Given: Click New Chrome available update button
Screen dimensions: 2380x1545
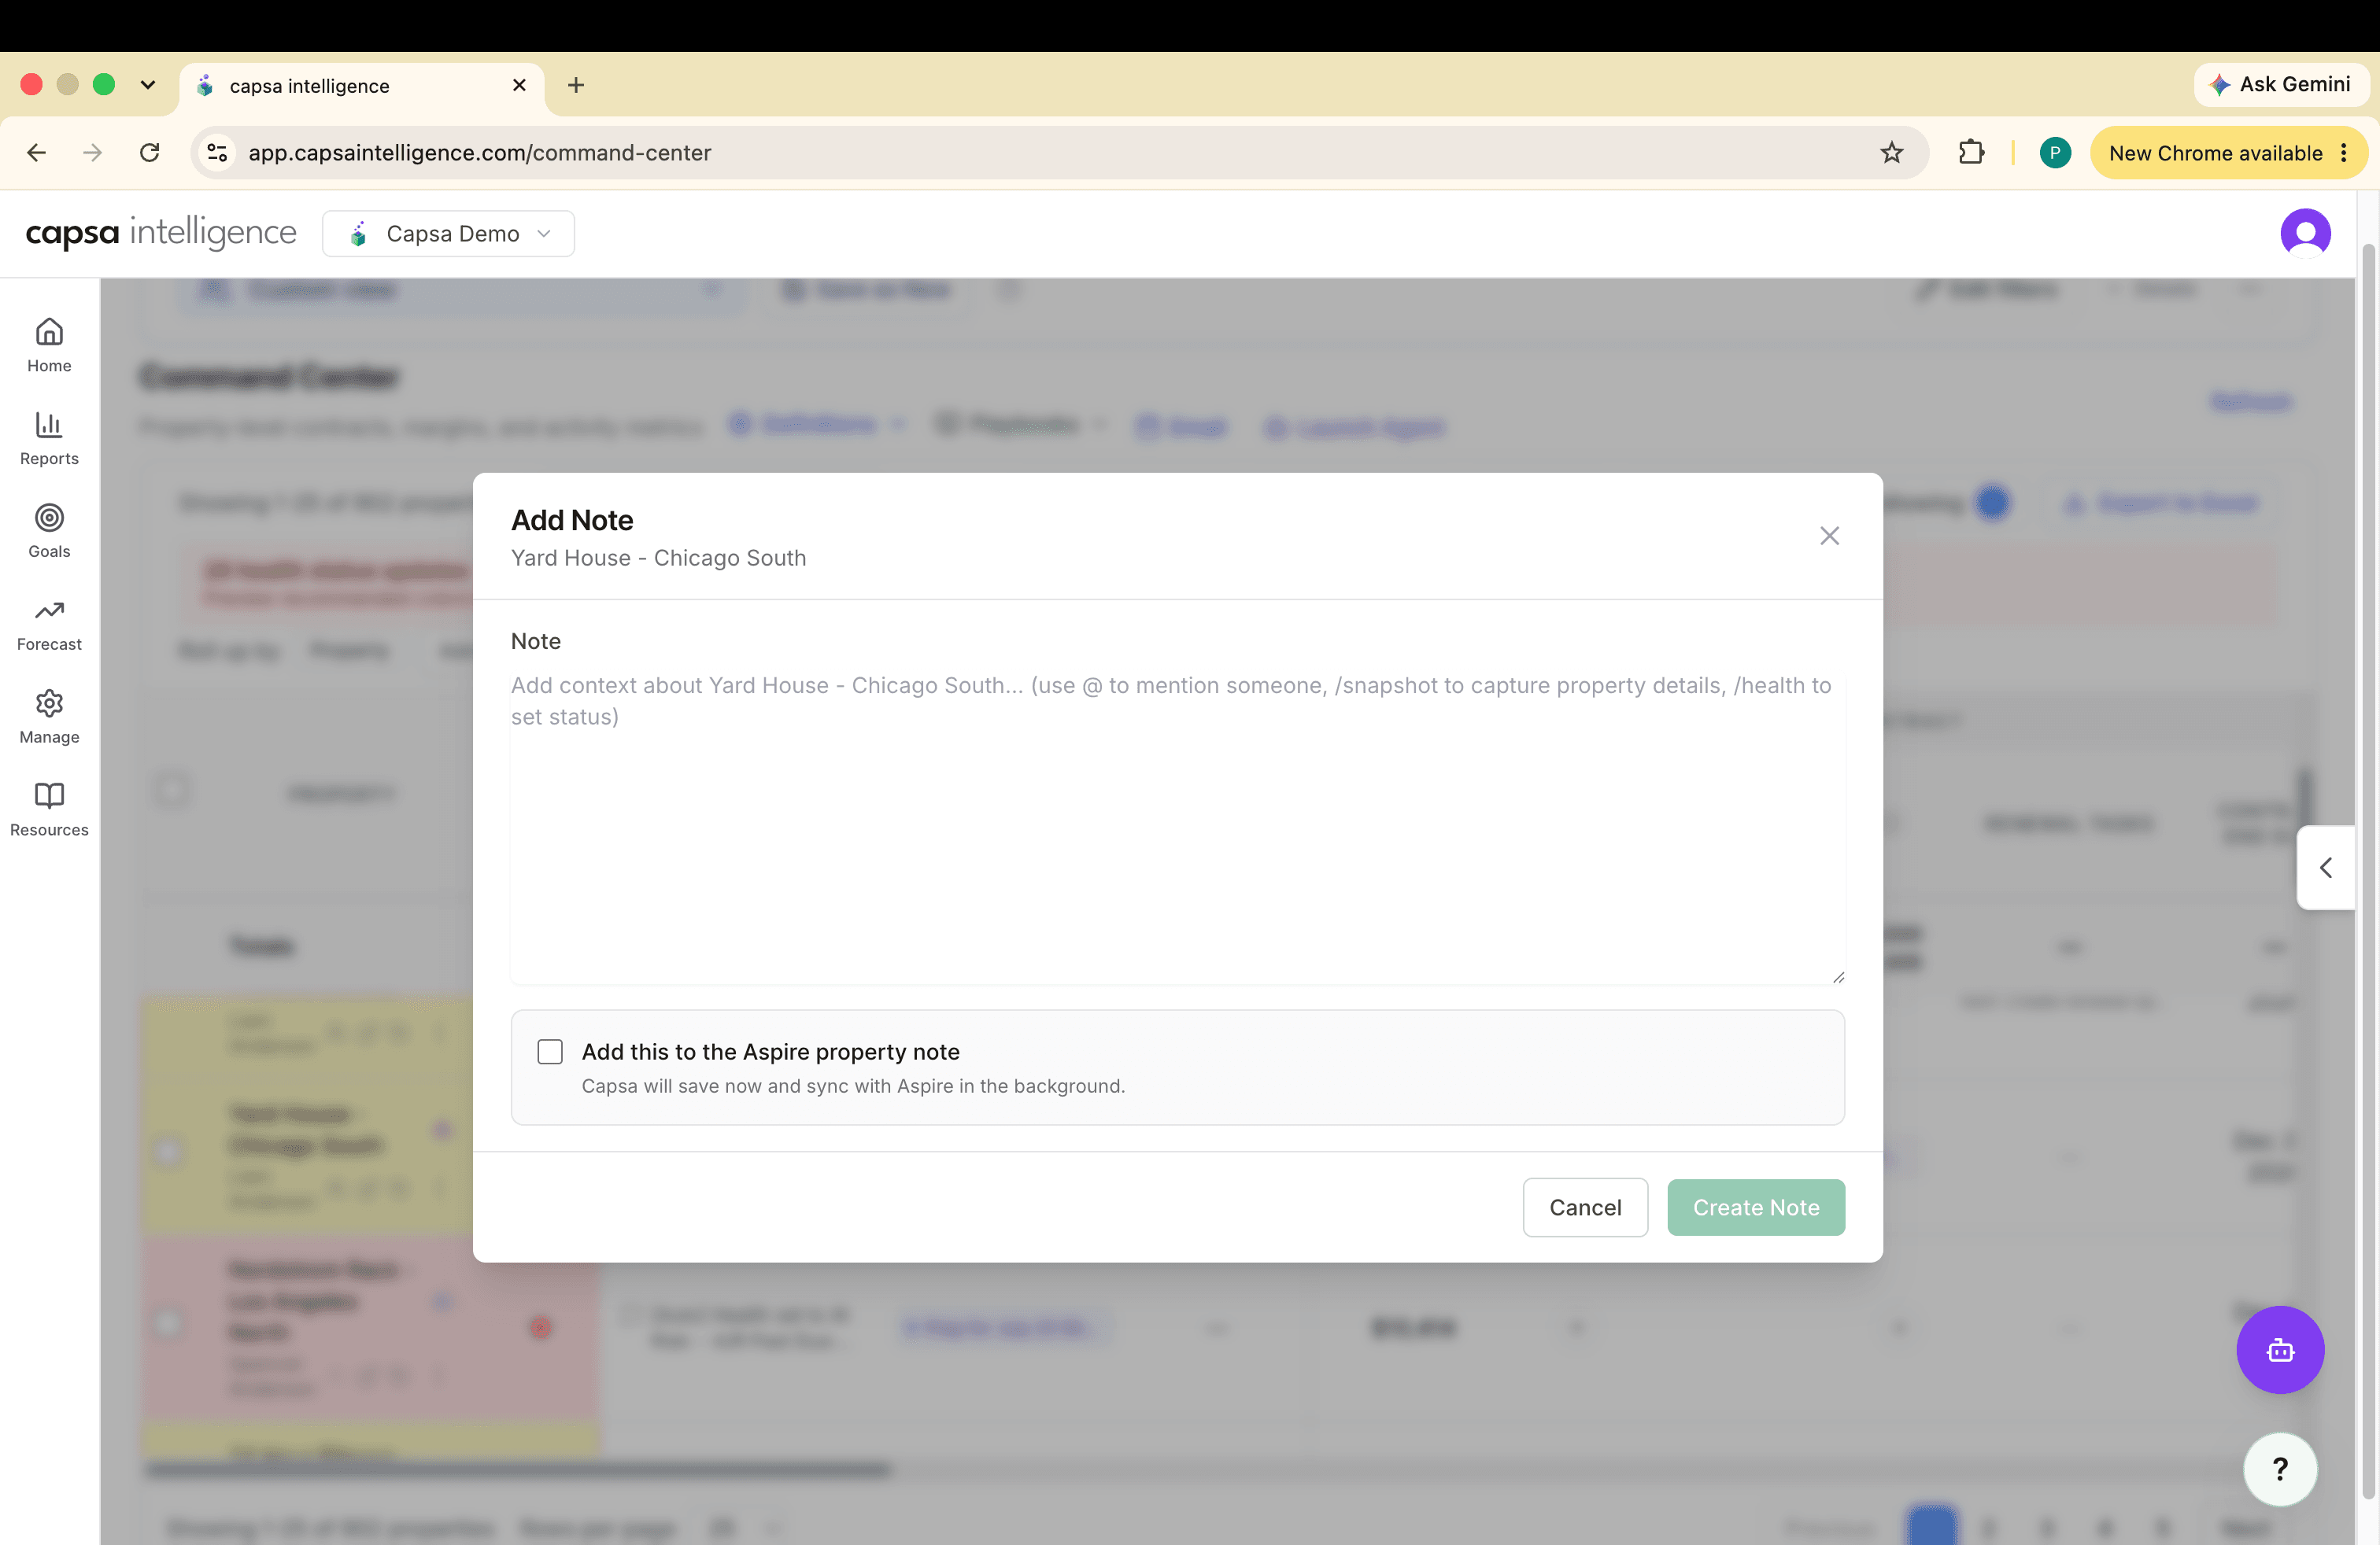Looking at the screenshot, I should [2216, 153].
